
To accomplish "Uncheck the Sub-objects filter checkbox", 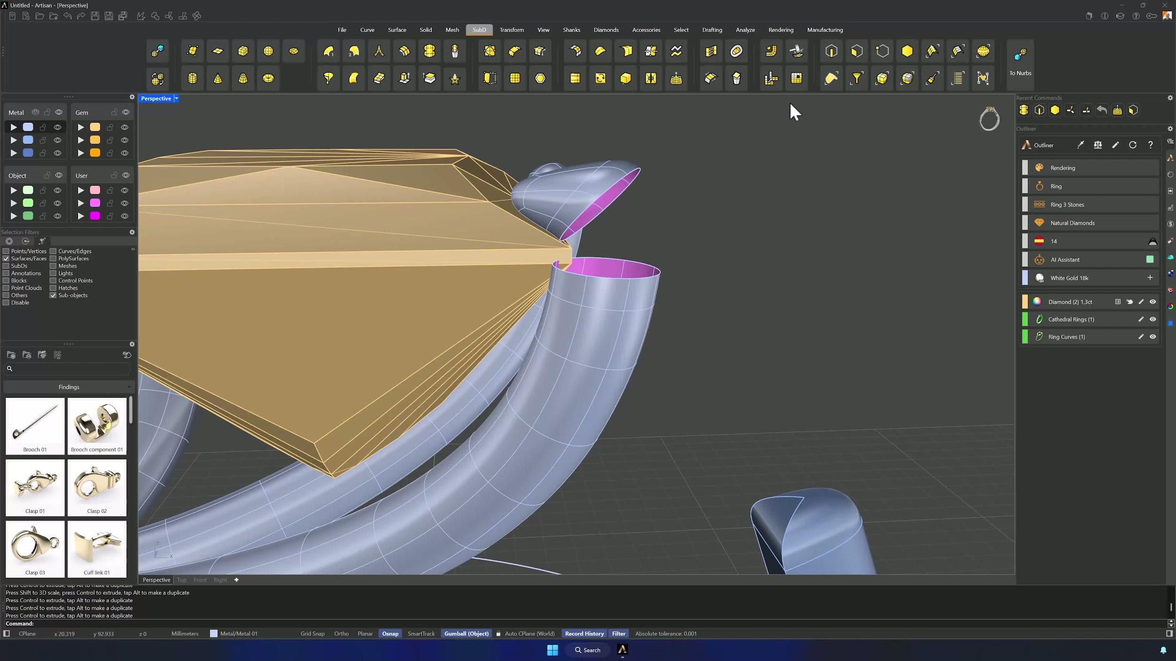I will (x=53, y=295).
